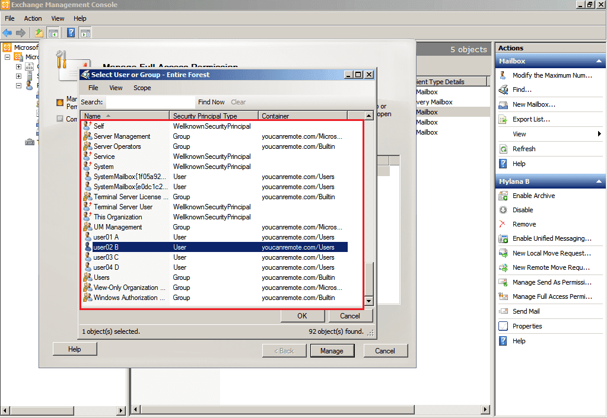Open the View submenu arrow in Actions
This screenshot has height=418, width=607.
click(599, 135)
